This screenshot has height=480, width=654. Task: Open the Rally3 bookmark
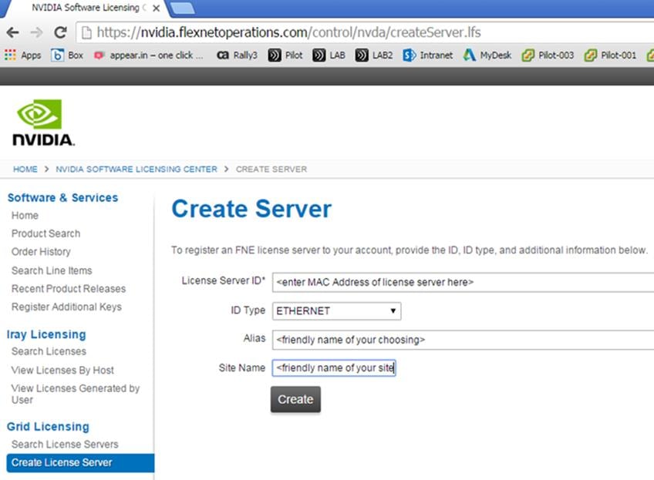click(237, 55)
